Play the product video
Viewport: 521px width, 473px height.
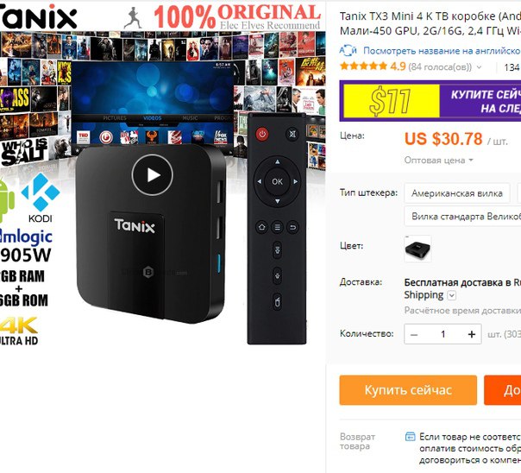(x=152, y=175)
